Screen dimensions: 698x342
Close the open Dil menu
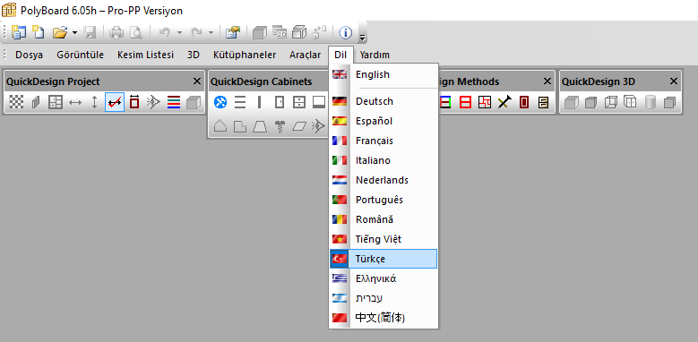pos(340,55)
